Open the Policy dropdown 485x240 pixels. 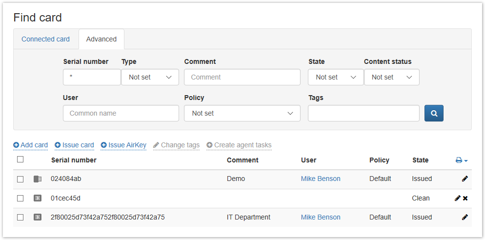242,113
